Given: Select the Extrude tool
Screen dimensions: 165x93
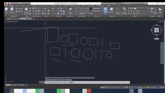Looking at the screenshot, I should (12, 10).
